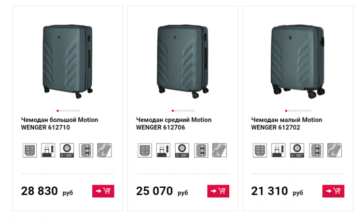This screenshot has height=222, width=363.
Task: Add 28 830 руб suitcase to cart
Action: 103,191
